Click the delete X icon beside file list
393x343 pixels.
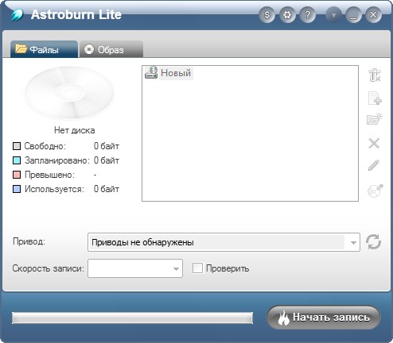[x=374, y=143]
